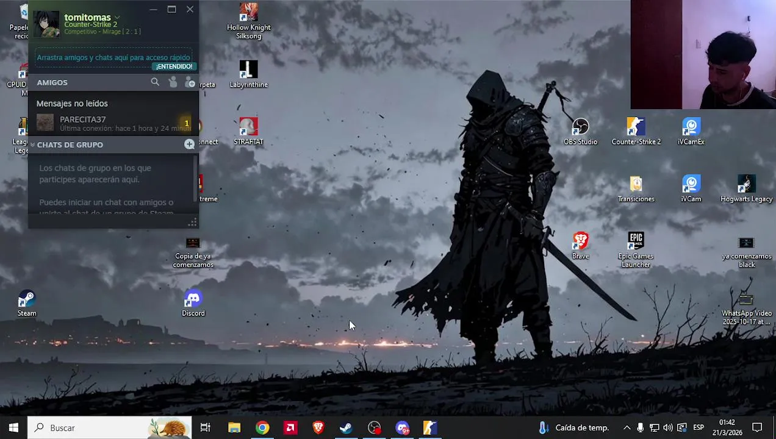Select the STRAFTAT desktop icon
This screenshot has height=439, width=776.
(x=248, y=131)
